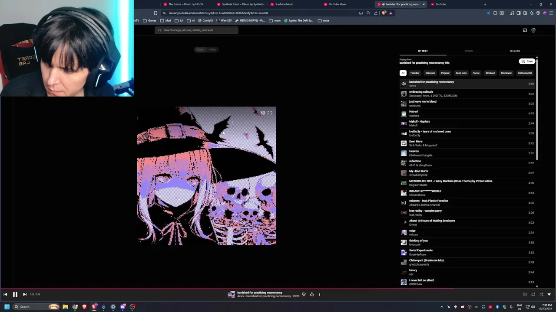Viewport: 556px width, 312px height.
Task: Open the Mod bookmark folder
Action: click(165, 20)
